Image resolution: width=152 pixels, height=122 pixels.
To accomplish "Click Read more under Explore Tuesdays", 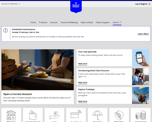I will 83,101.
